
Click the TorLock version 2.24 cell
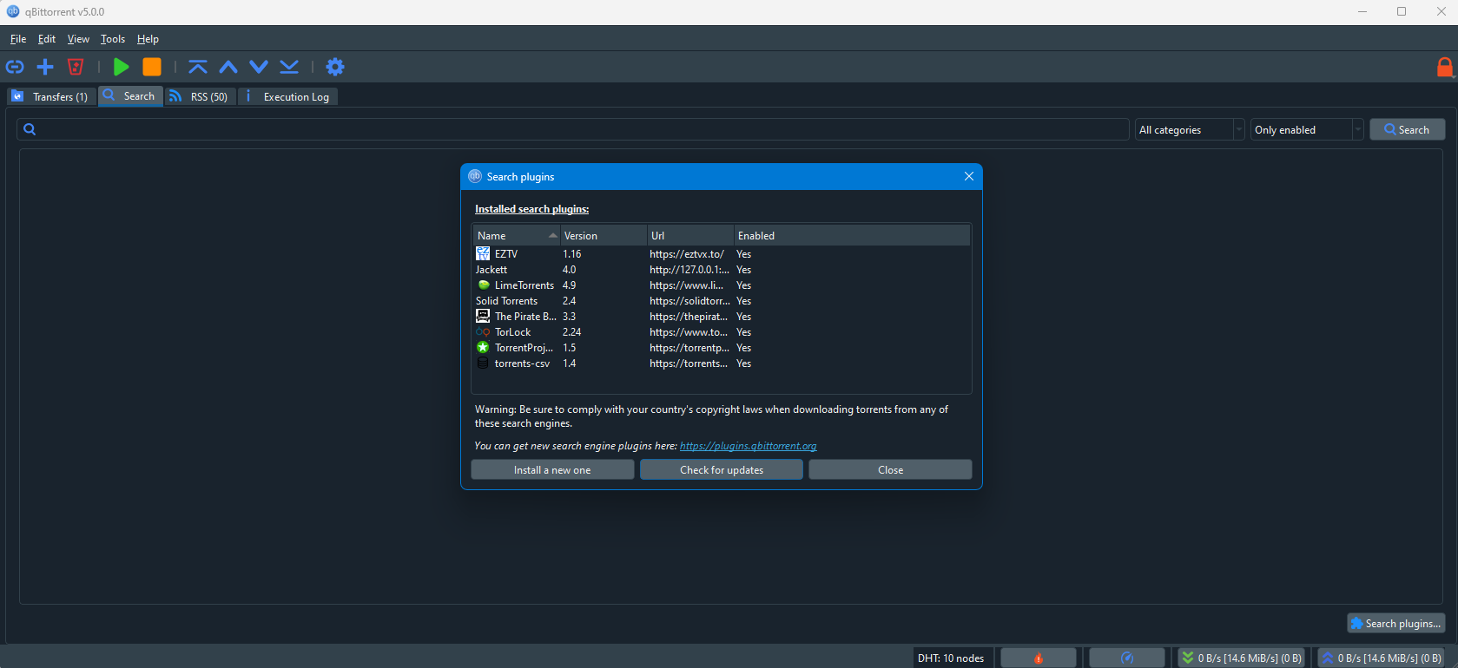(x=572, y=331)
